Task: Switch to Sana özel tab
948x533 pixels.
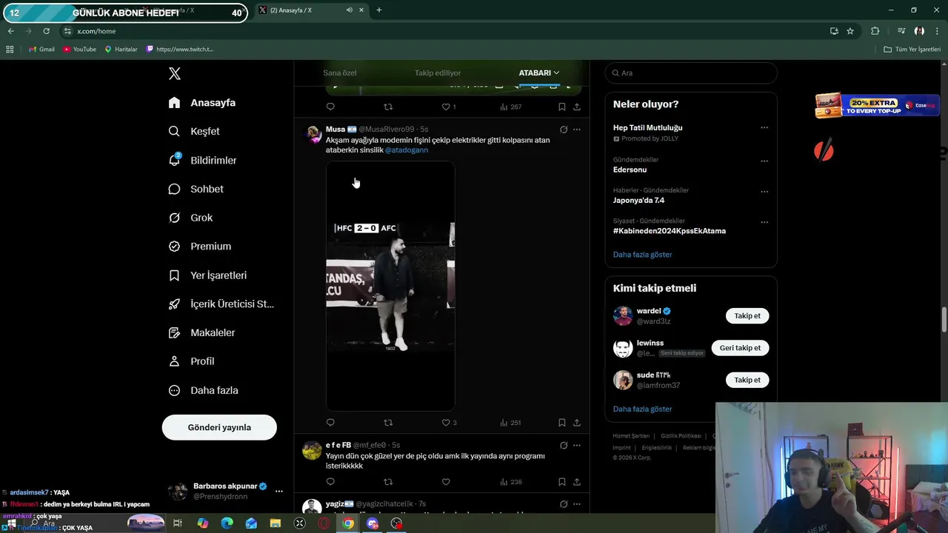Action: click(340, 73)
